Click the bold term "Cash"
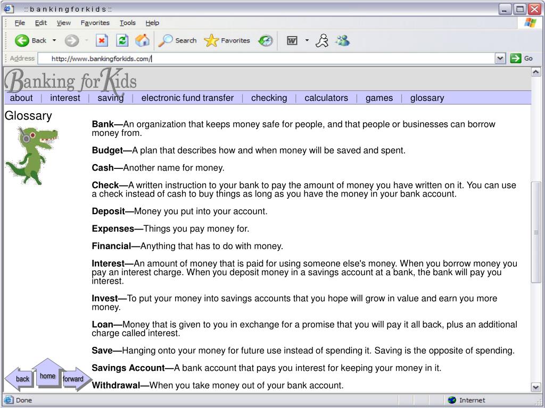Image resolution: width=545 pixels, height=408 pixels. (103, 167)
